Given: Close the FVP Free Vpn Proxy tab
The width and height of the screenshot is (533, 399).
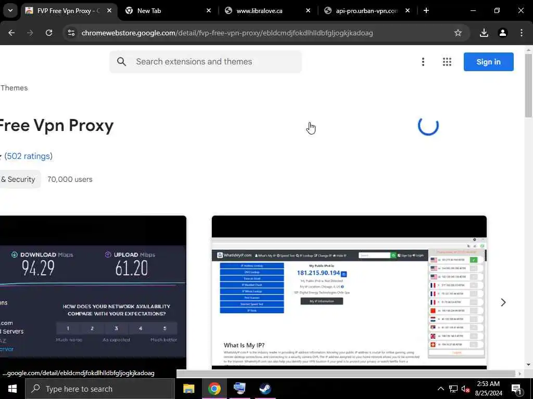Looking at the screenshot, I should pyautogui.click(x=109, y=11).
